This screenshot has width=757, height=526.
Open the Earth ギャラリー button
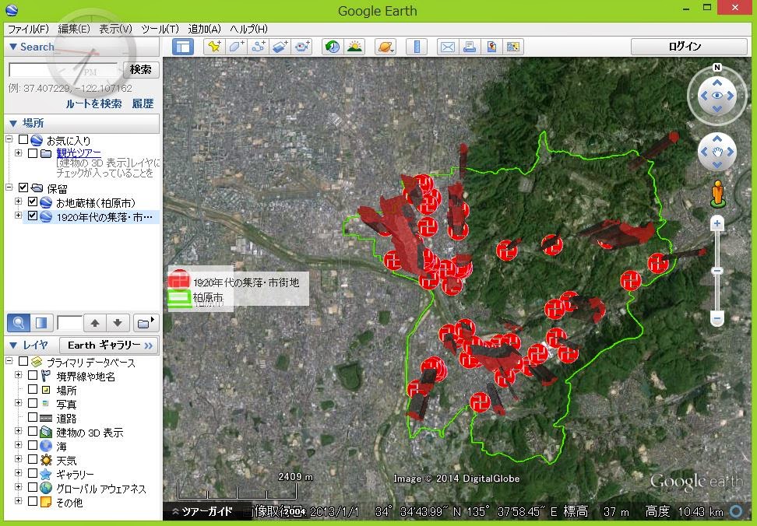pos(109,345)
